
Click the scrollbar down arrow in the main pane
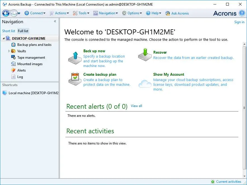[244, 176]
